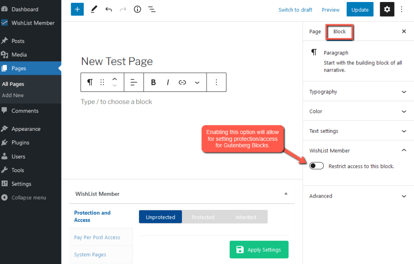
Task: Undo the last change
Action: pos(108,10)
